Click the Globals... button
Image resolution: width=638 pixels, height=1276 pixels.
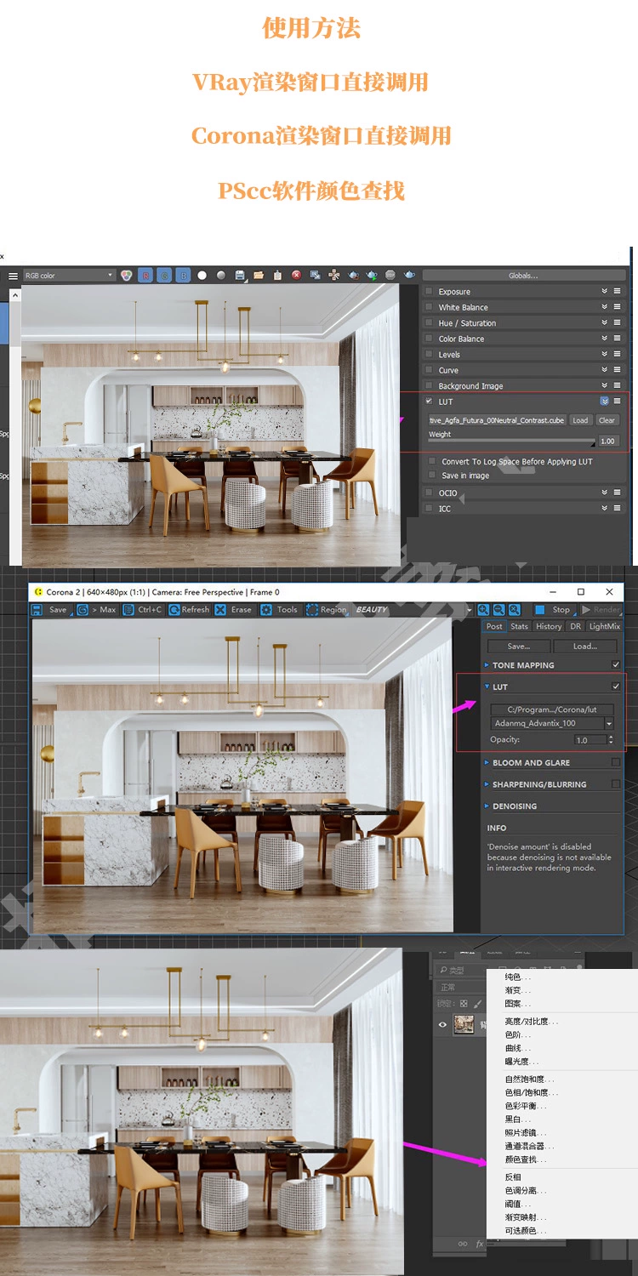tap(523, 276)
